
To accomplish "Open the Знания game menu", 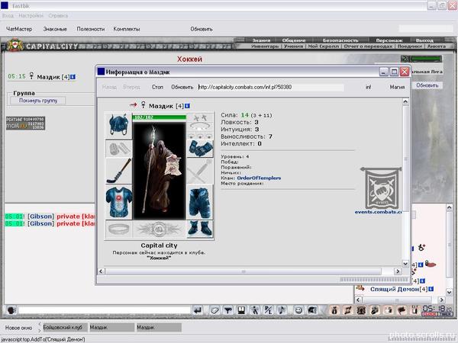I will [x=261, y=40].
